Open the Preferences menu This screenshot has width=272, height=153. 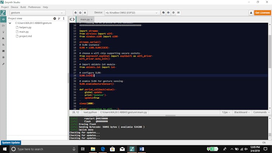pyautogui.click(x=34, y=7)
